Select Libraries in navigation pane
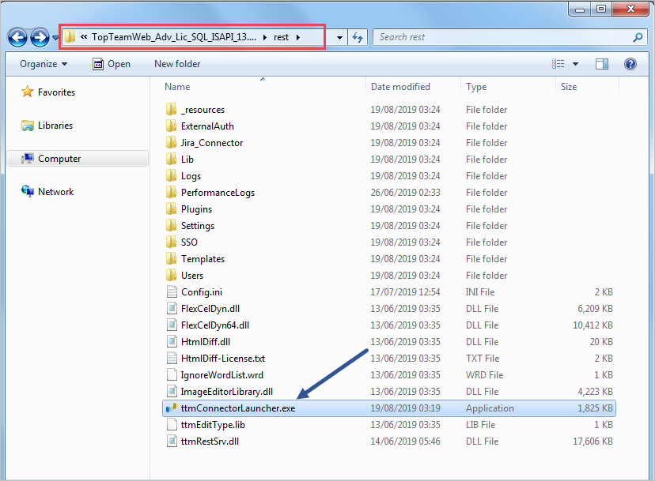 47,125
